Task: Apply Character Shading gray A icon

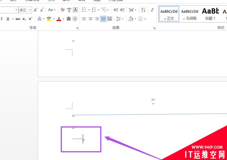Action: coord(68,19)
